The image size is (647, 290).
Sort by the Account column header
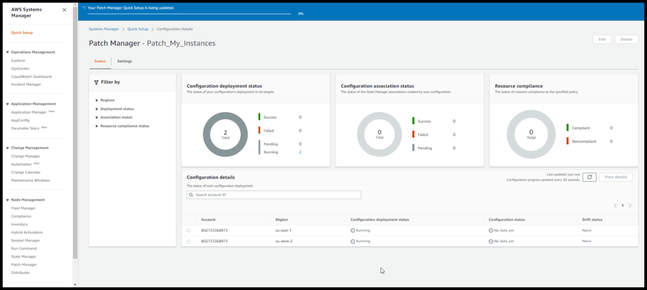click(209, 220)
